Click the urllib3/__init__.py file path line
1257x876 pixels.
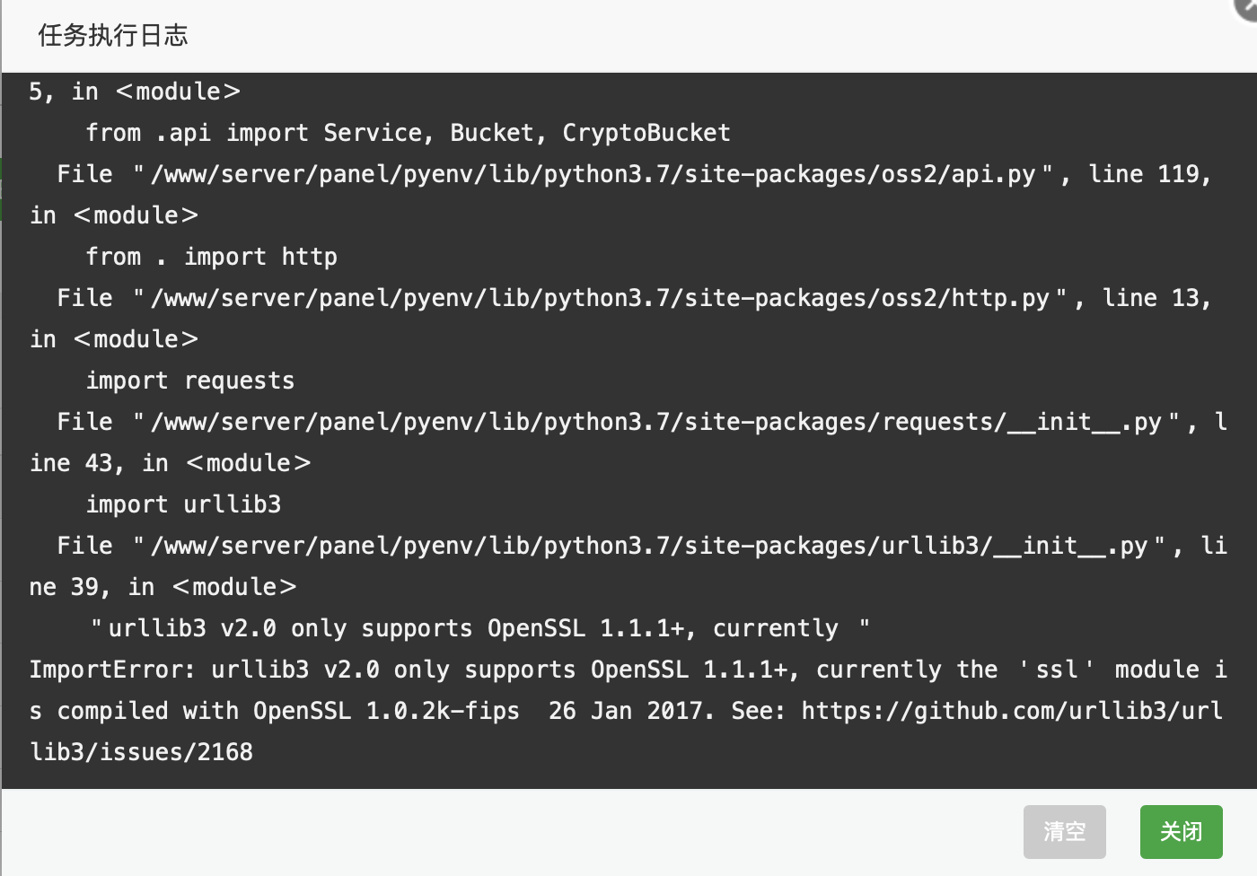[x=641, y=546]
